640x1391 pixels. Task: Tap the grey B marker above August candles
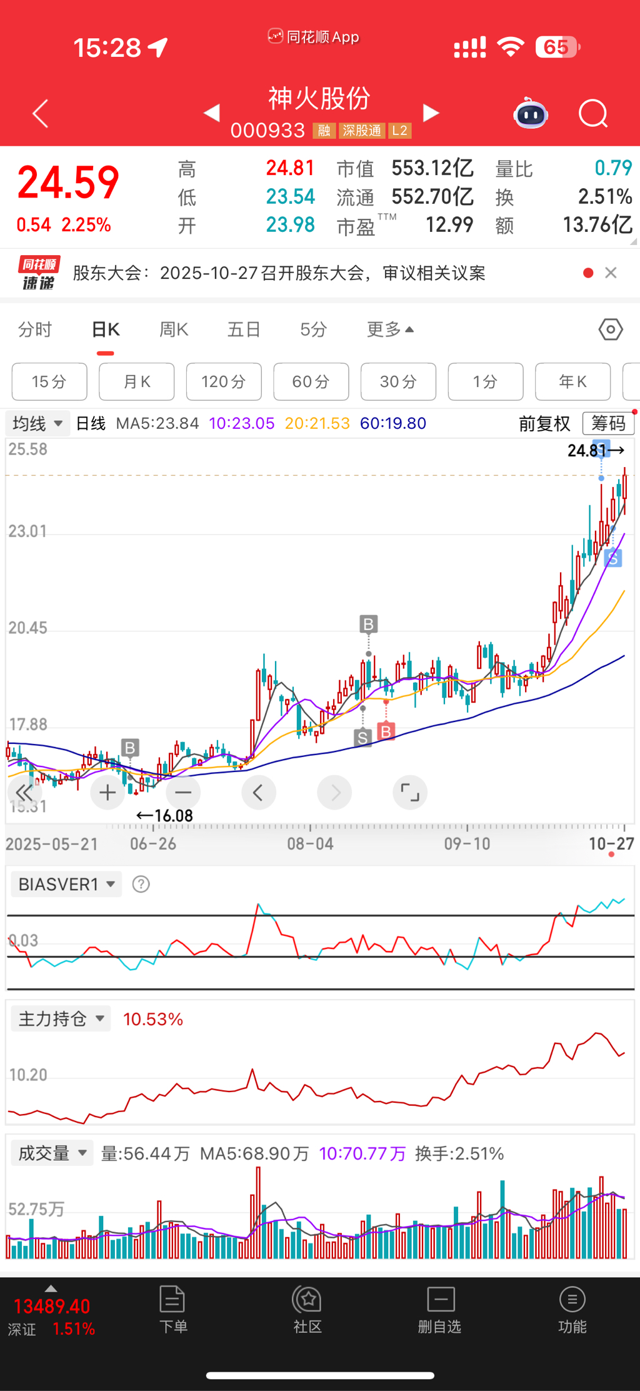369,624
